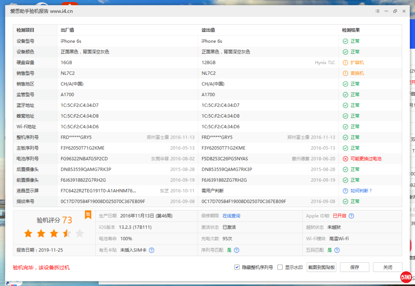Click the orange warning icon next to 官换机
This screenshot has height=286, width=415.
[x=345, y=73]
